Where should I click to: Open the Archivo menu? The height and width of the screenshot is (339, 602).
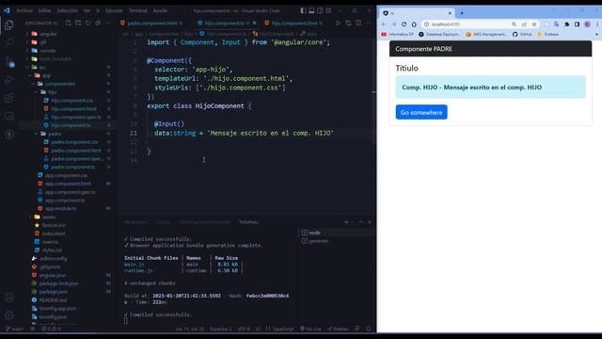pyautogui.click(x=24, y=10)
